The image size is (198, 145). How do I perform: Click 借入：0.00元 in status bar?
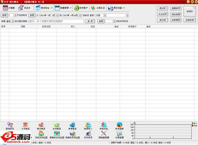point(151,143)
